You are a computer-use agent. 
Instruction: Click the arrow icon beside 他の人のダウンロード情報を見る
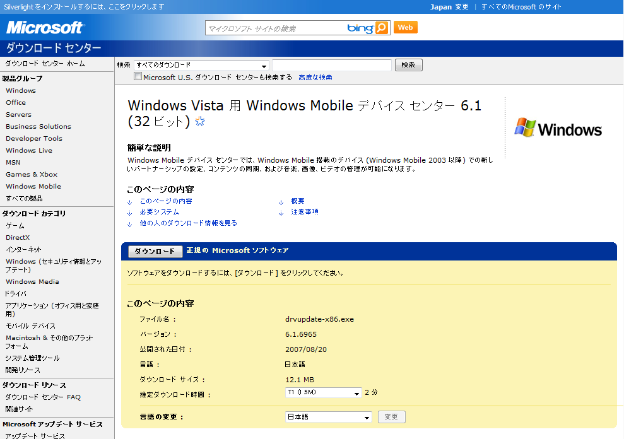[130, 224]
